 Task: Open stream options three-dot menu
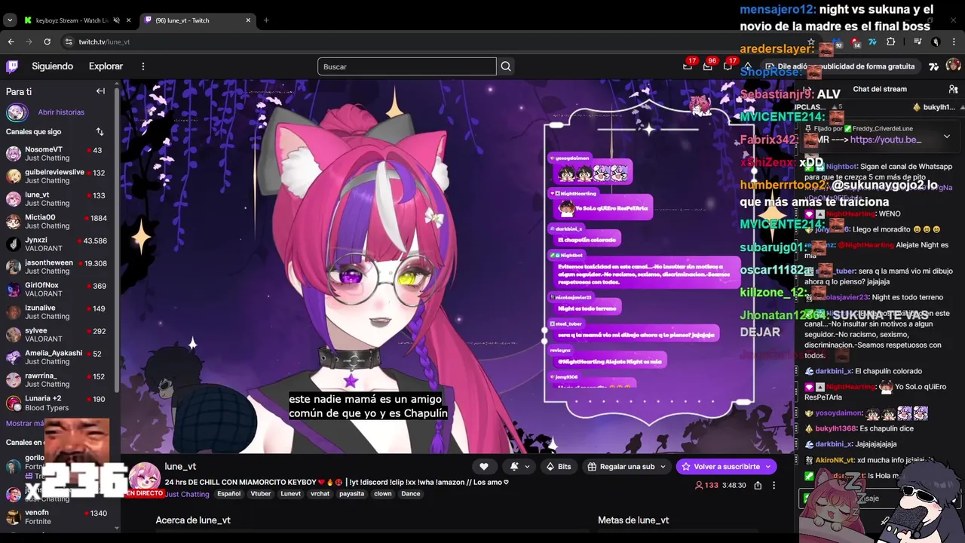point(774,486)
